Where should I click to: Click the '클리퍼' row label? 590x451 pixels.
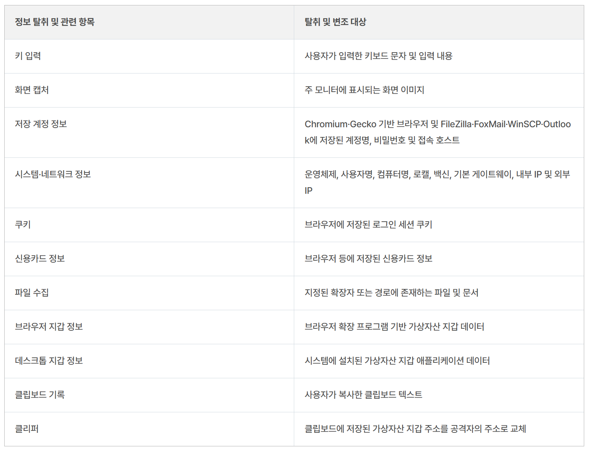point(27,429)
